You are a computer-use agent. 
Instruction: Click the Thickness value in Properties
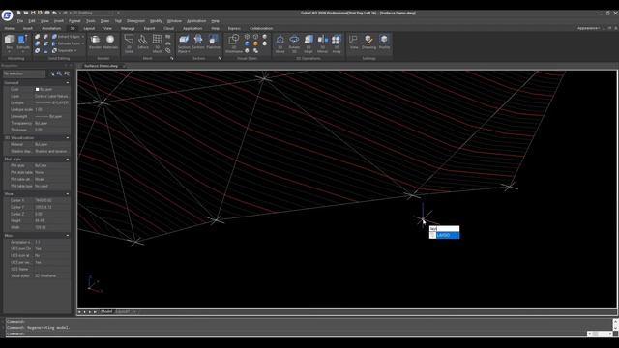[51, 130]
